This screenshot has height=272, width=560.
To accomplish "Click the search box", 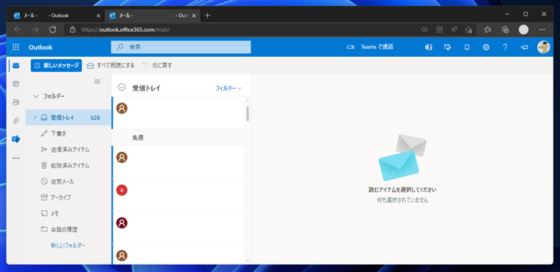I will (x=181, y=47).
